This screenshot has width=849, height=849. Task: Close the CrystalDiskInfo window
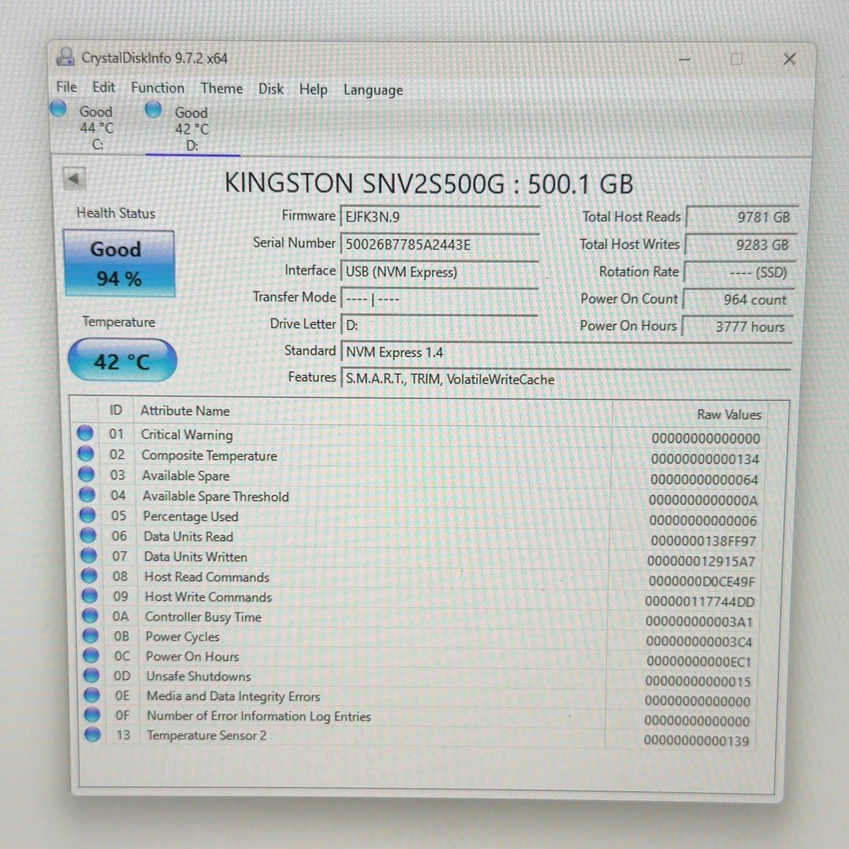tap(790, 59)
